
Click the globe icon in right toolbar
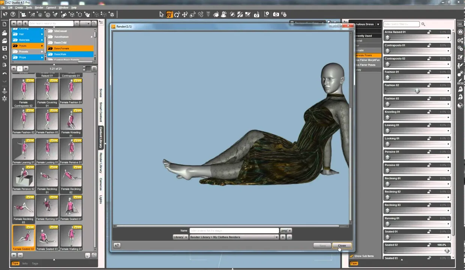(460, 105)
